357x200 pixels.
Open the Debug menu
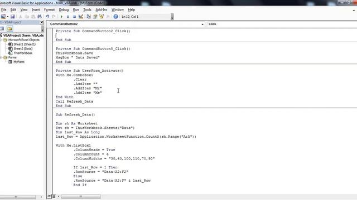(x=64, y=10)
